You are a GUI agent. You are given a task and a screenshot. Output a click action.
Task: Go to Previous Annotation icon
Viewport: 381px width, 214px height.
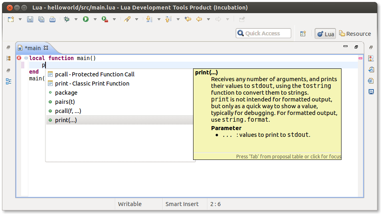click(x=168, y=19)
